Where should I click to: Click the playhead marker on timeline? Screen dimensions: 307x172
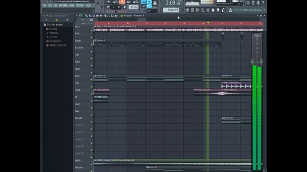pos(208,23)
